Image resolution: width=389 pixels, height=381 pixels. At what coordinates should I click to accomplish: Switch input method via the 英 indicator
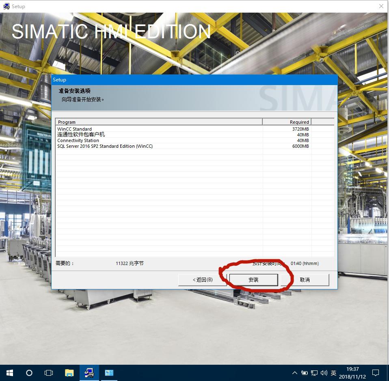[x=333, y=372]
